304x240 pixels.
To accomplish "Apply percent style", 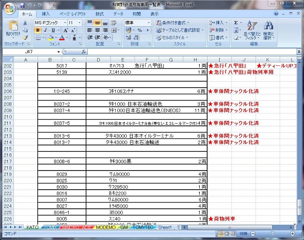I will click(x=140, y=30).
